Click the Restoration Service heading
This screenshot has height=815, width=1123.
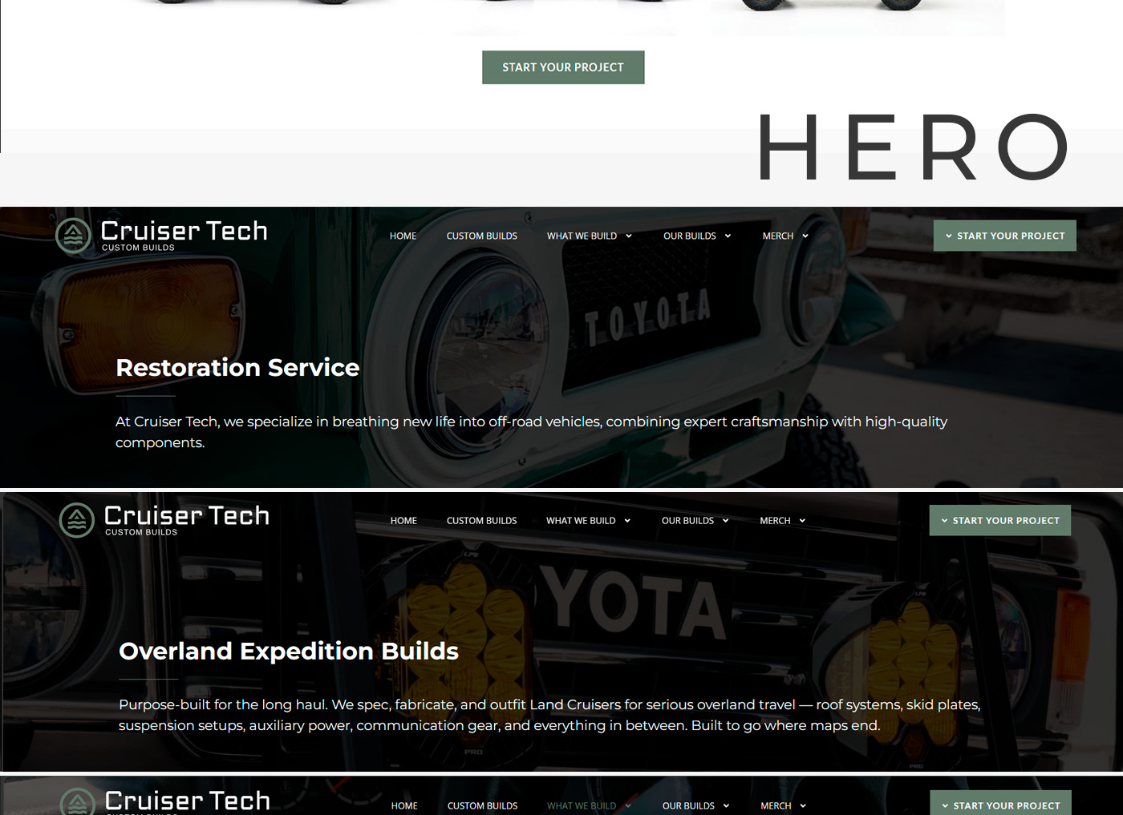(237, 367)
